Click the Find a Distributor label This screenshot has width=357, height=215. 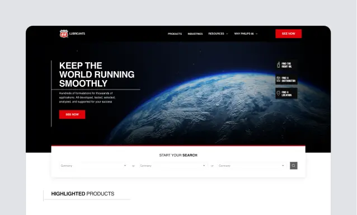[289, 80]
